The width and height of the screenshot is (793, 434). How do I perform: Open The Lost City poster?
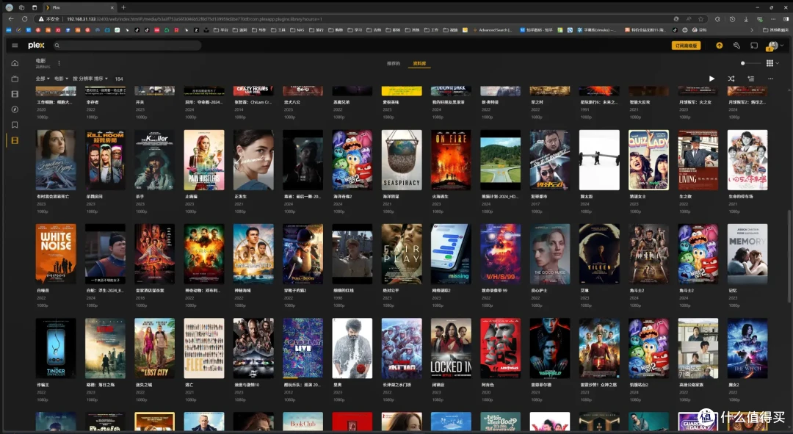(x=155, y=348)
